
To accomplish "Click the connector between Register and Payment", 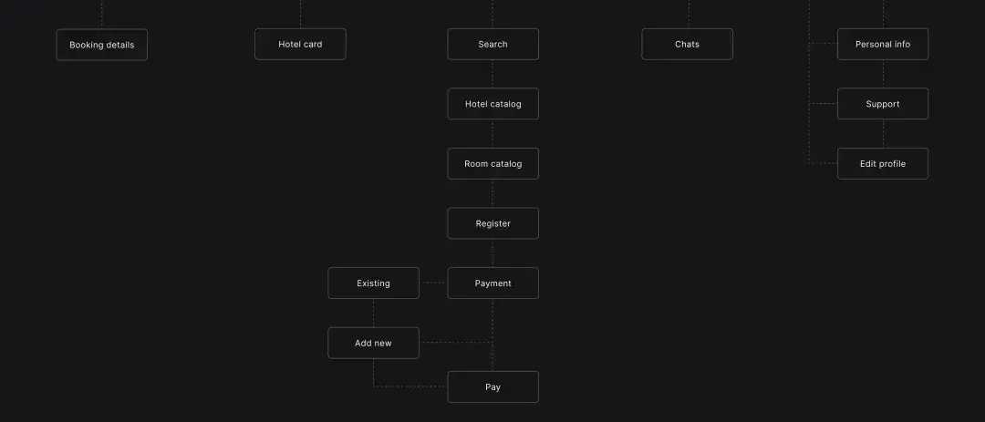I will [x=493, y=253].
